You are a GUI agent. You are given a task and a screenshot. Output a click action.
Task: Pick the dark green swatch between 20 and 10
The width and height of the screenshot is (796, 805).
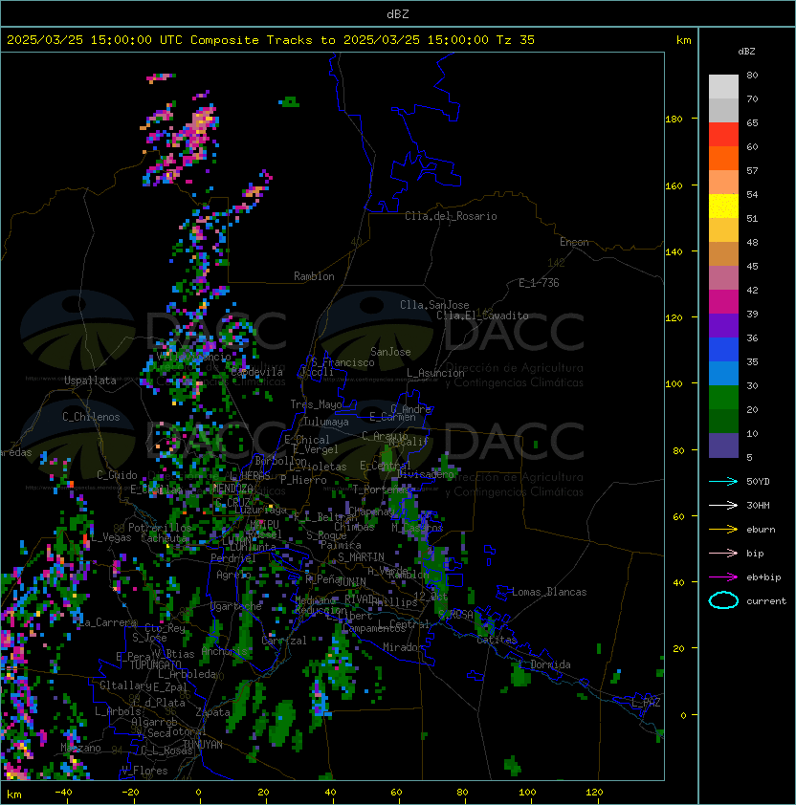click(723, 422)
